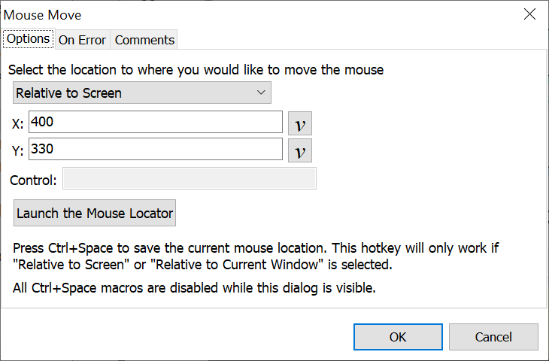Viewport: 549px width, 361px height.
Task: Expand the Relative to Screen dropdown
Action: click(142, 93)
